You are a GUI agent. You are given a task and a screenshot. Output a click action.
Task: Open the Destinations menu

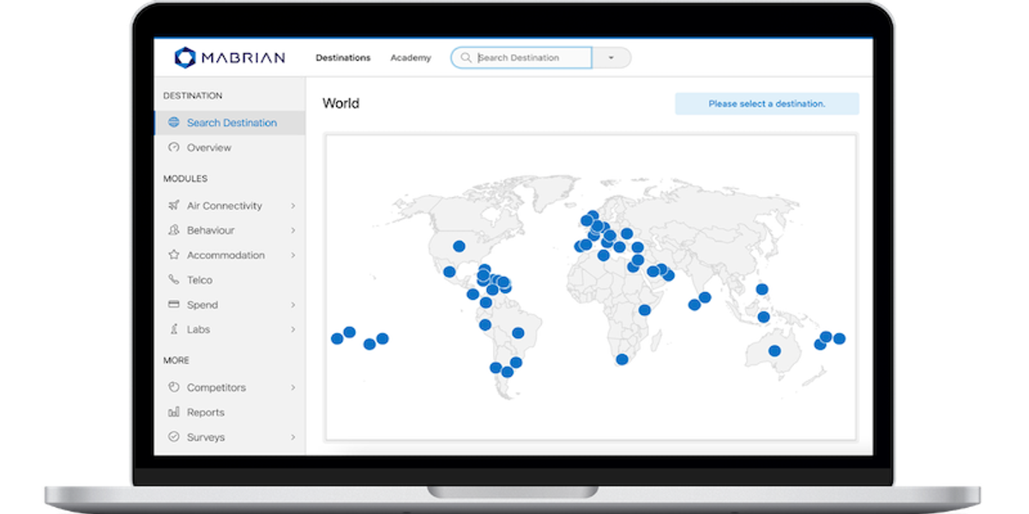coord(343,57)
